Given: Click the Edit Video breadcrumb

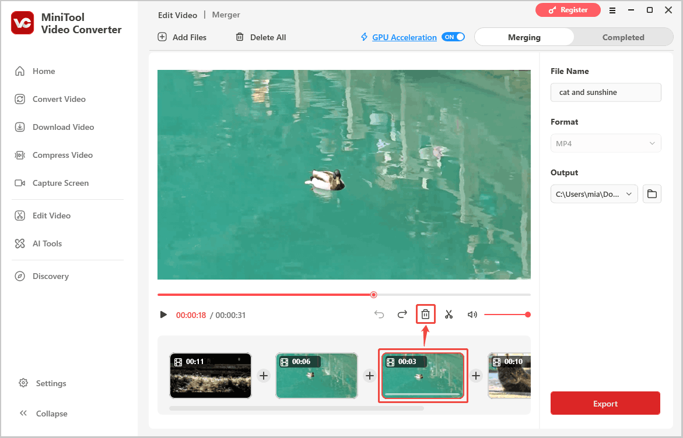Looking at the screenshot, I should pos(177,15).
